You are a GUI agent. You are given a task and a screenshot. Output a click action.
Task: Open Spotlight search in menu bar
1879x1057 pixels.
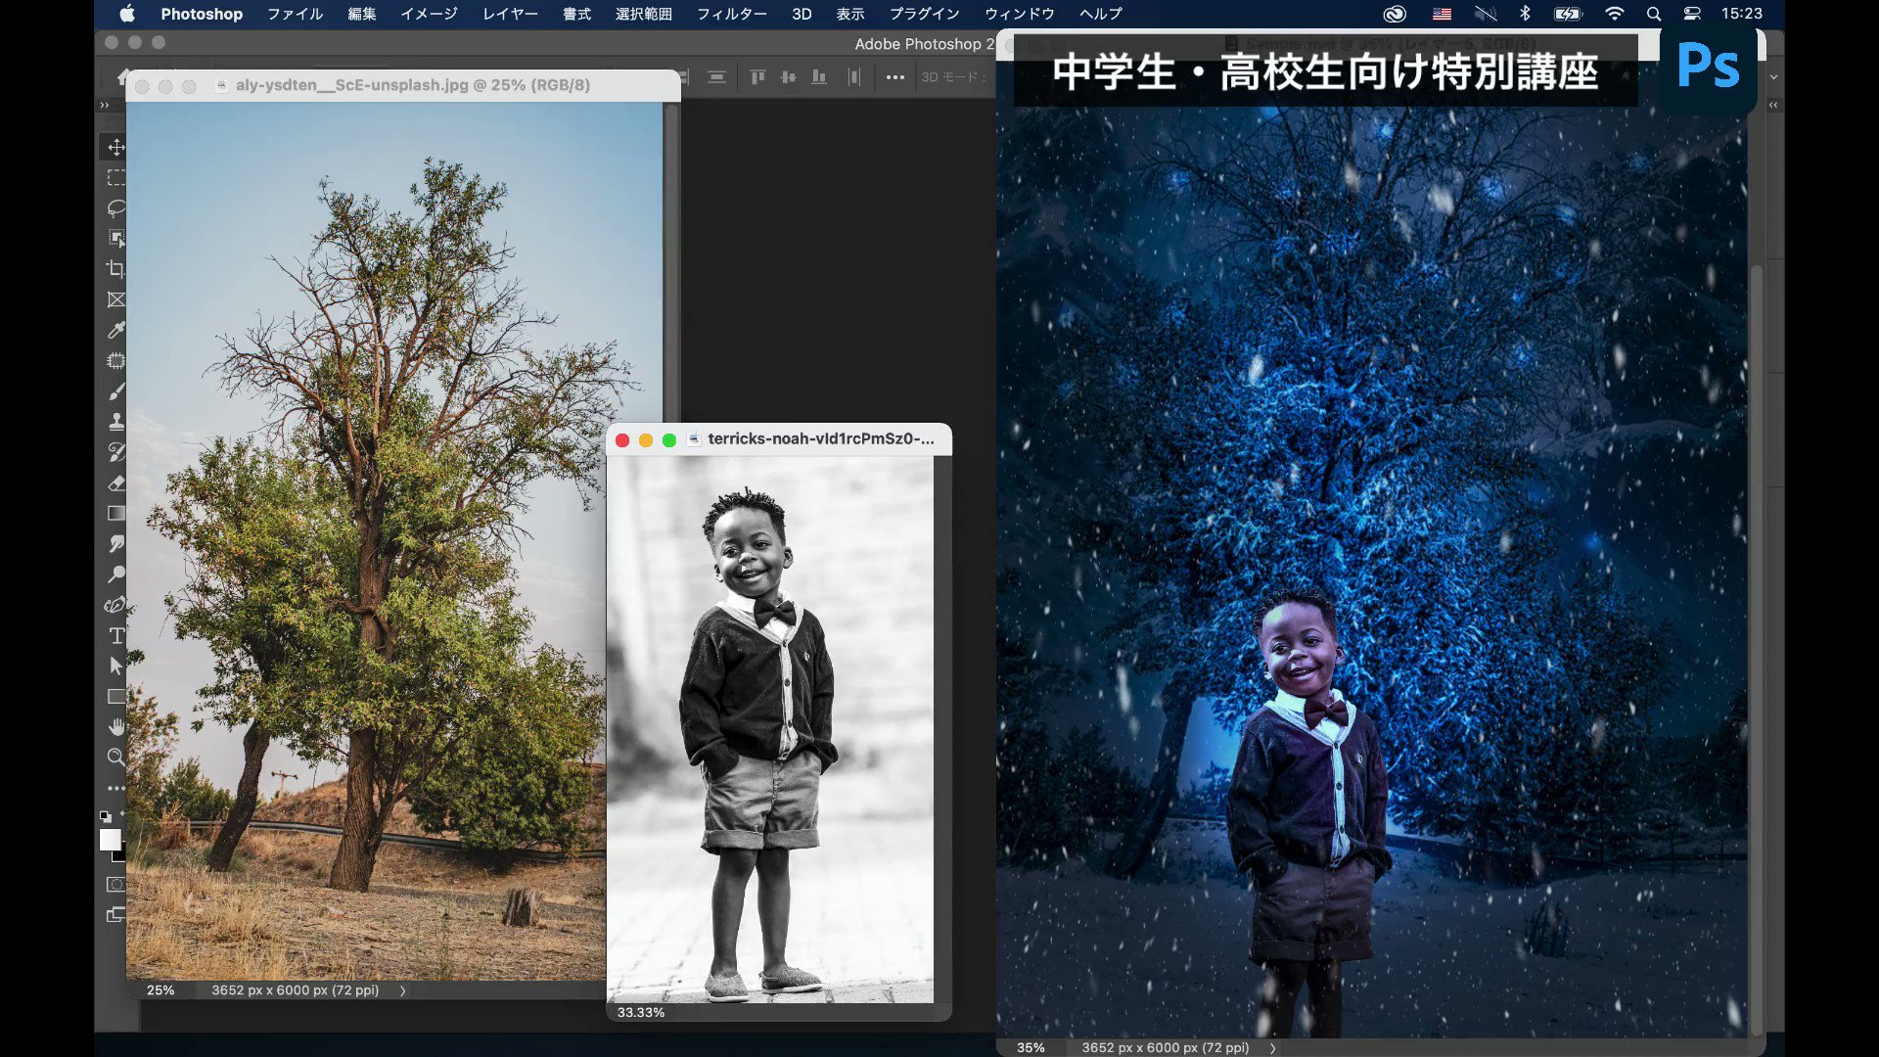[1653, 14]
